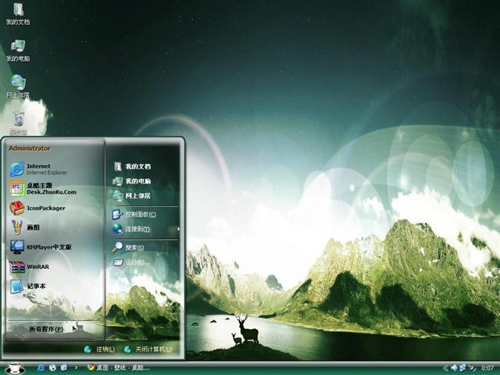Open 我的电脑 desktop icon
500x375 pixels.
(x=18, y=50)
